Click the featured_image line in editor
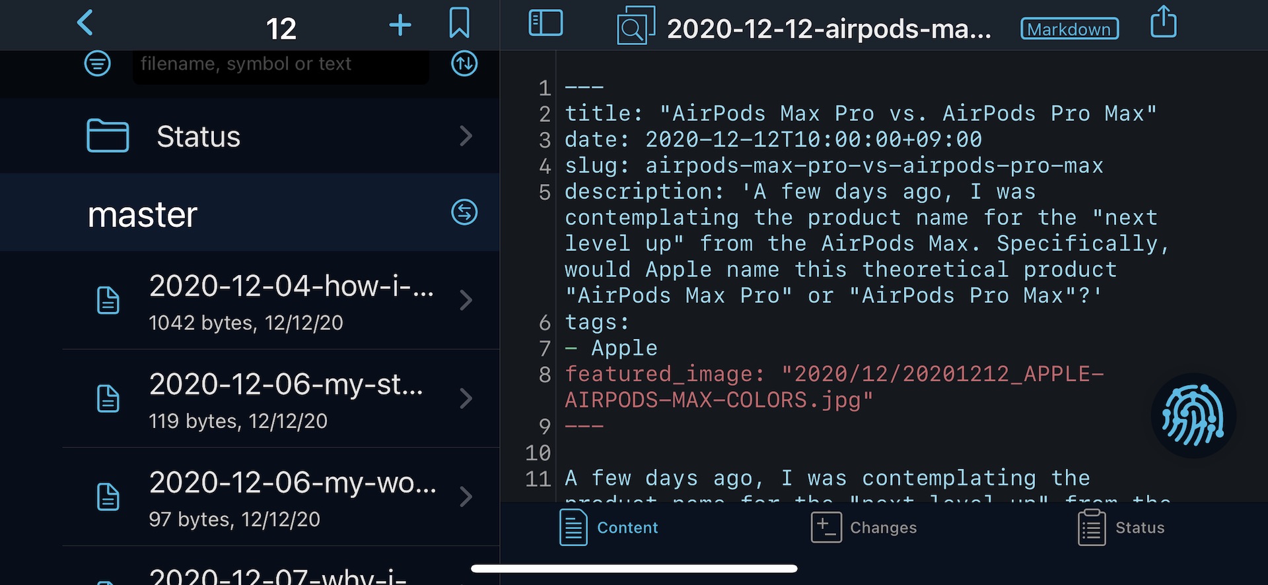The height and width of the screenshot is (585, 1268). 834,387
